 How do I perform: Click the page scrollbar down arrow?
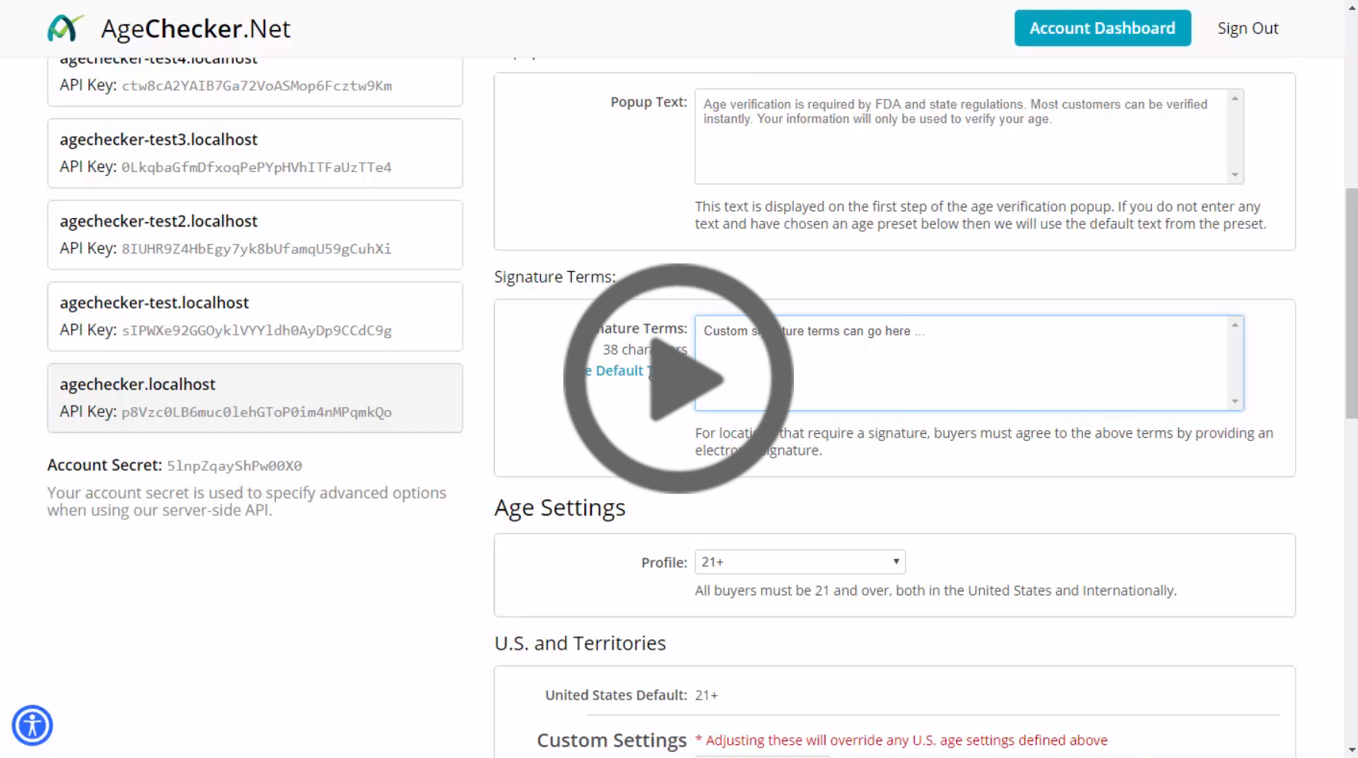pyautogui.click(x=1351, y=750)
